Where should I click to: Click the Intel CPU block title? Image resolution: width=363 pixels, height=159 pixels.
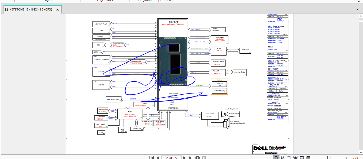[174, 22]
